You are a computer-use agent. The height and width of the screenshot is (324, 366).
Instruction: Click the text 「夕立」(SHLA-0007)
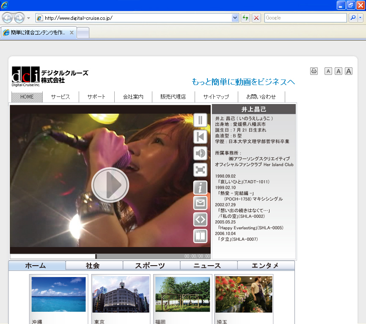(238, 239)
